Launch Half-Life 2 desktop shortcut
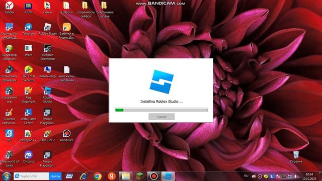The height and width of the screenshot is (181, 322). [x=47, y=136]
